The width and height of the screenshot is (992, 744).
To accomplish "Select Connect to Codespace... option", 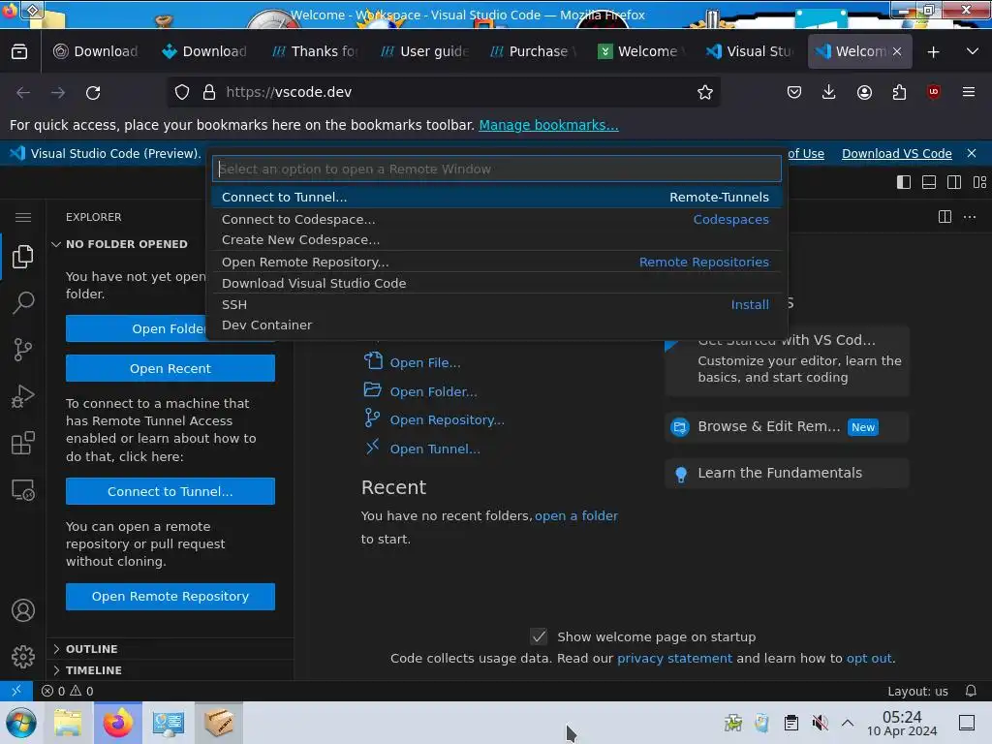I will 497,220.
